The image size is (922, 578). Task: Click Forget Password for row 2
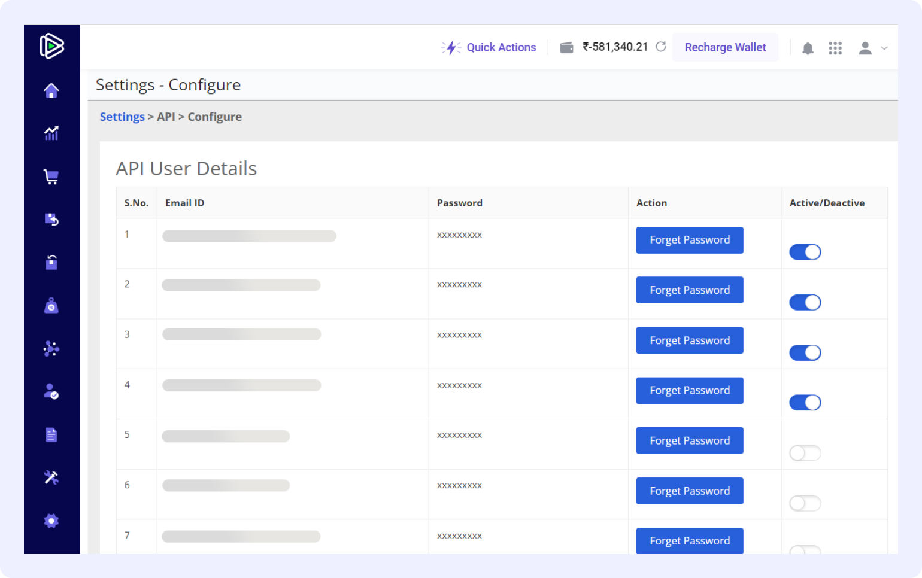690,290
